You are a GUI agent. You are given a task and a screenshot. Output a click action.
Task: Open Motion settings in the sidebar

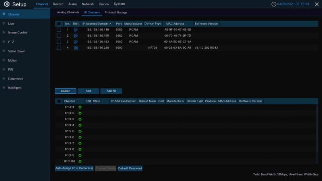[12, 60]
